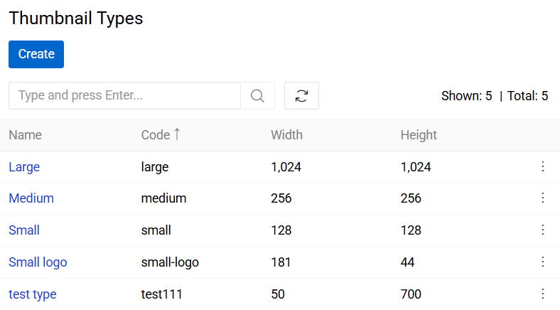Image resolution: width=560 pixels, height=310 pixels.
Task: Open the three-dot menu for the Large row
Action: (543, 166)
